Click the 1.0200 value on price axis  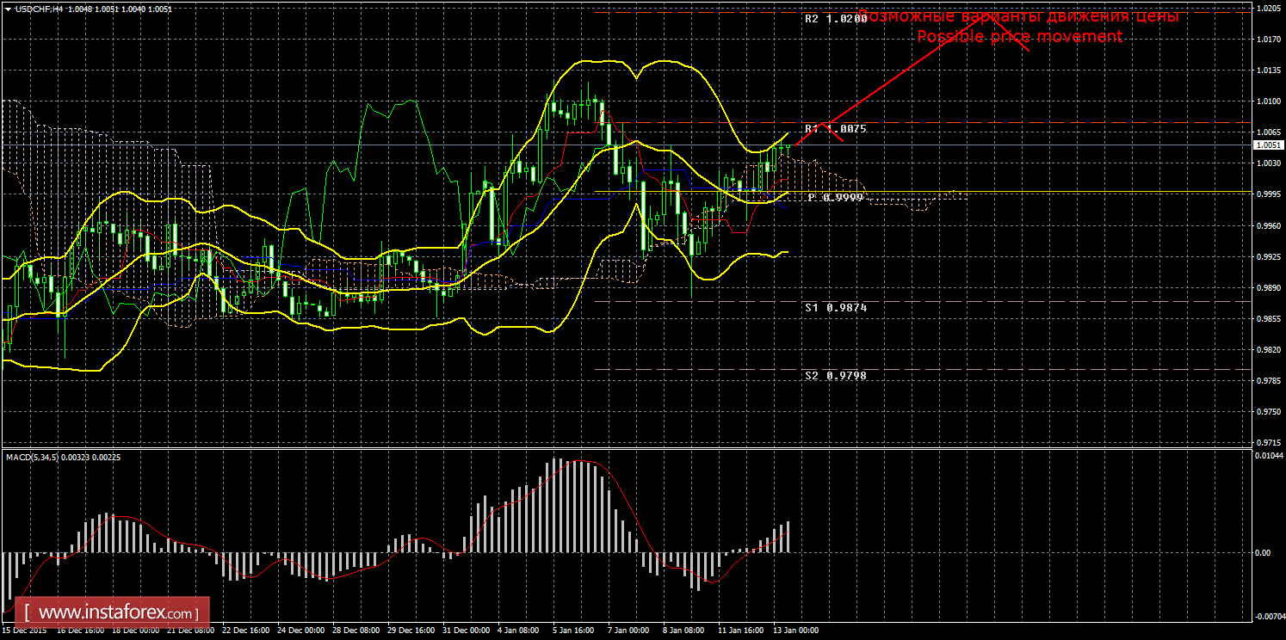point(1268,9)
